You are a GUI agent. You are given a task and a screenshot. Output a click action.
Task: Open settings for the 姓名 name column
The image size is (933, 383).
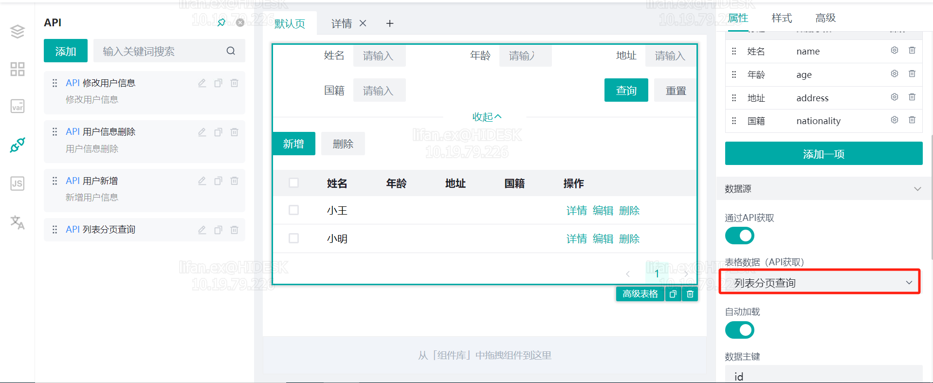895,50
